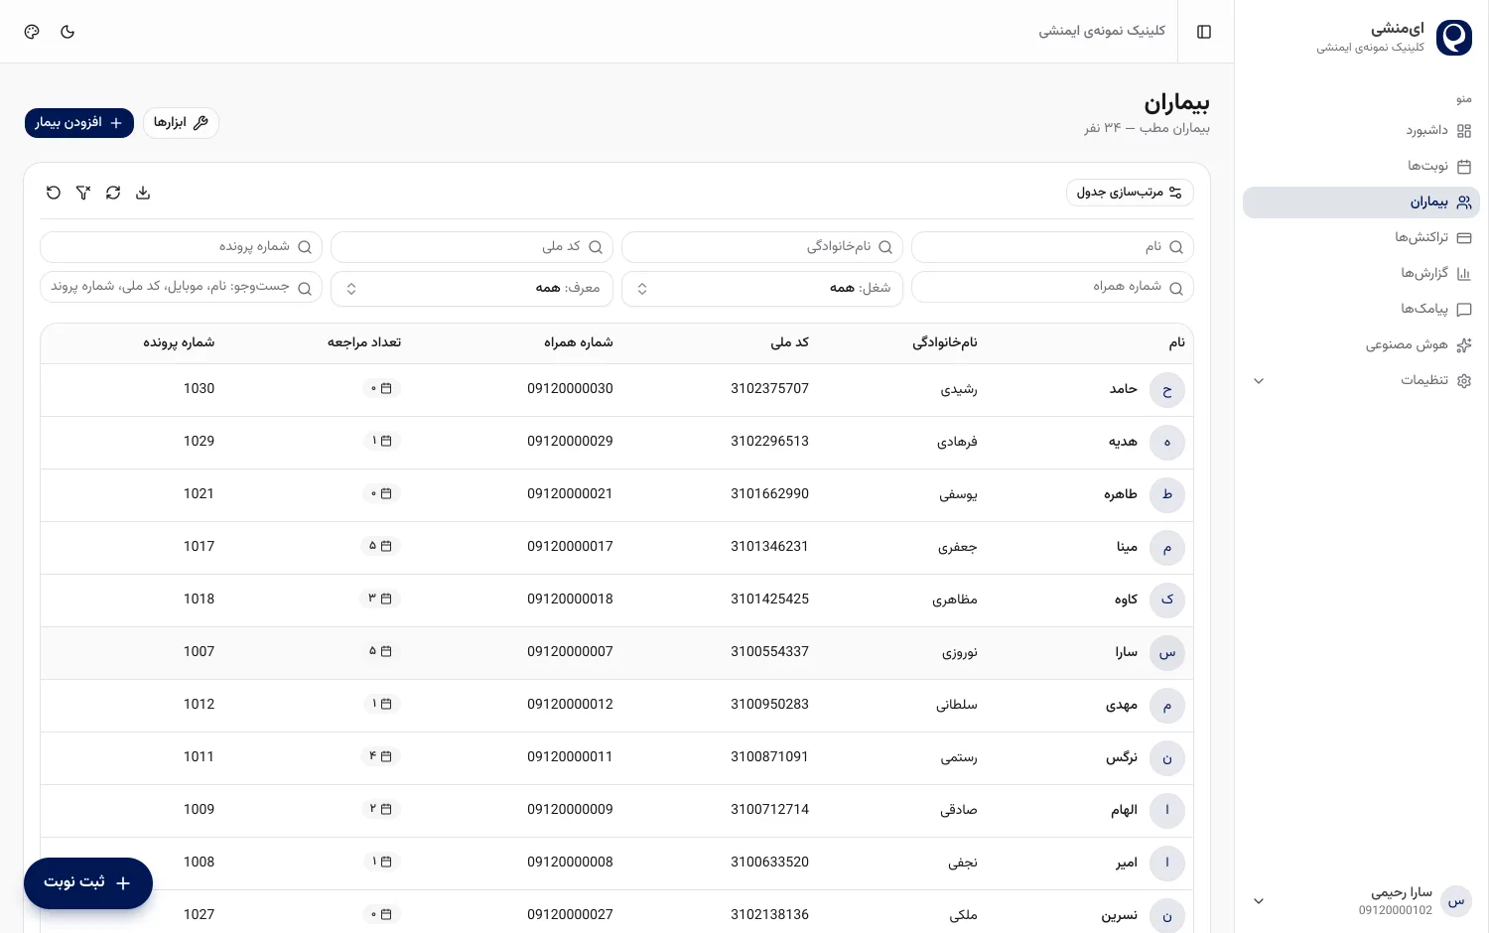Click visit count badge in row 1021
The image size is (1489, 933).
pos(381,494)
